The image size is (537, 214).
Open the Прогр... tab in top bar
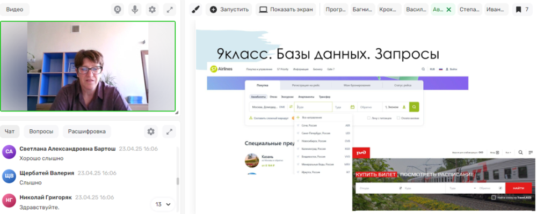click(336, 10)
